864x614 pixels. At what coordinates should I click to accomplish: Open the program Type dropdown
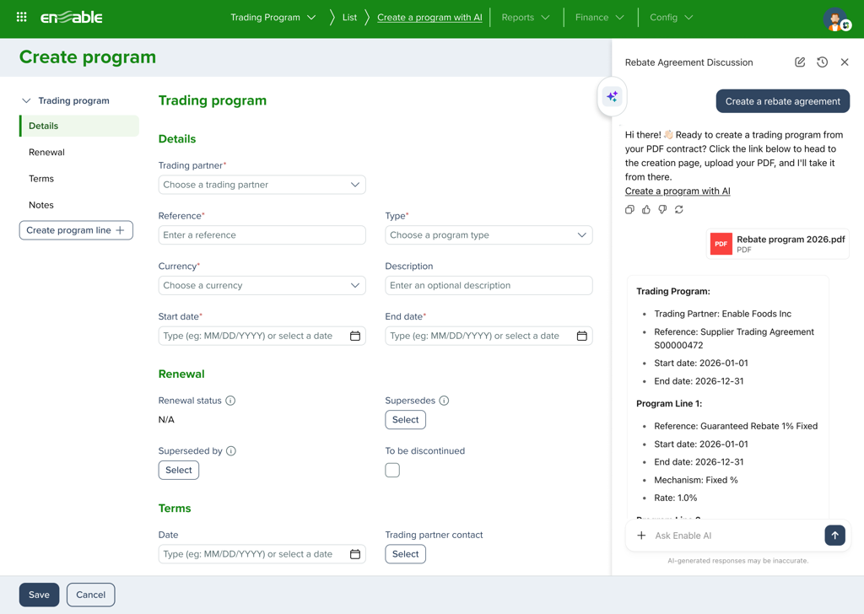click(489, 235)
